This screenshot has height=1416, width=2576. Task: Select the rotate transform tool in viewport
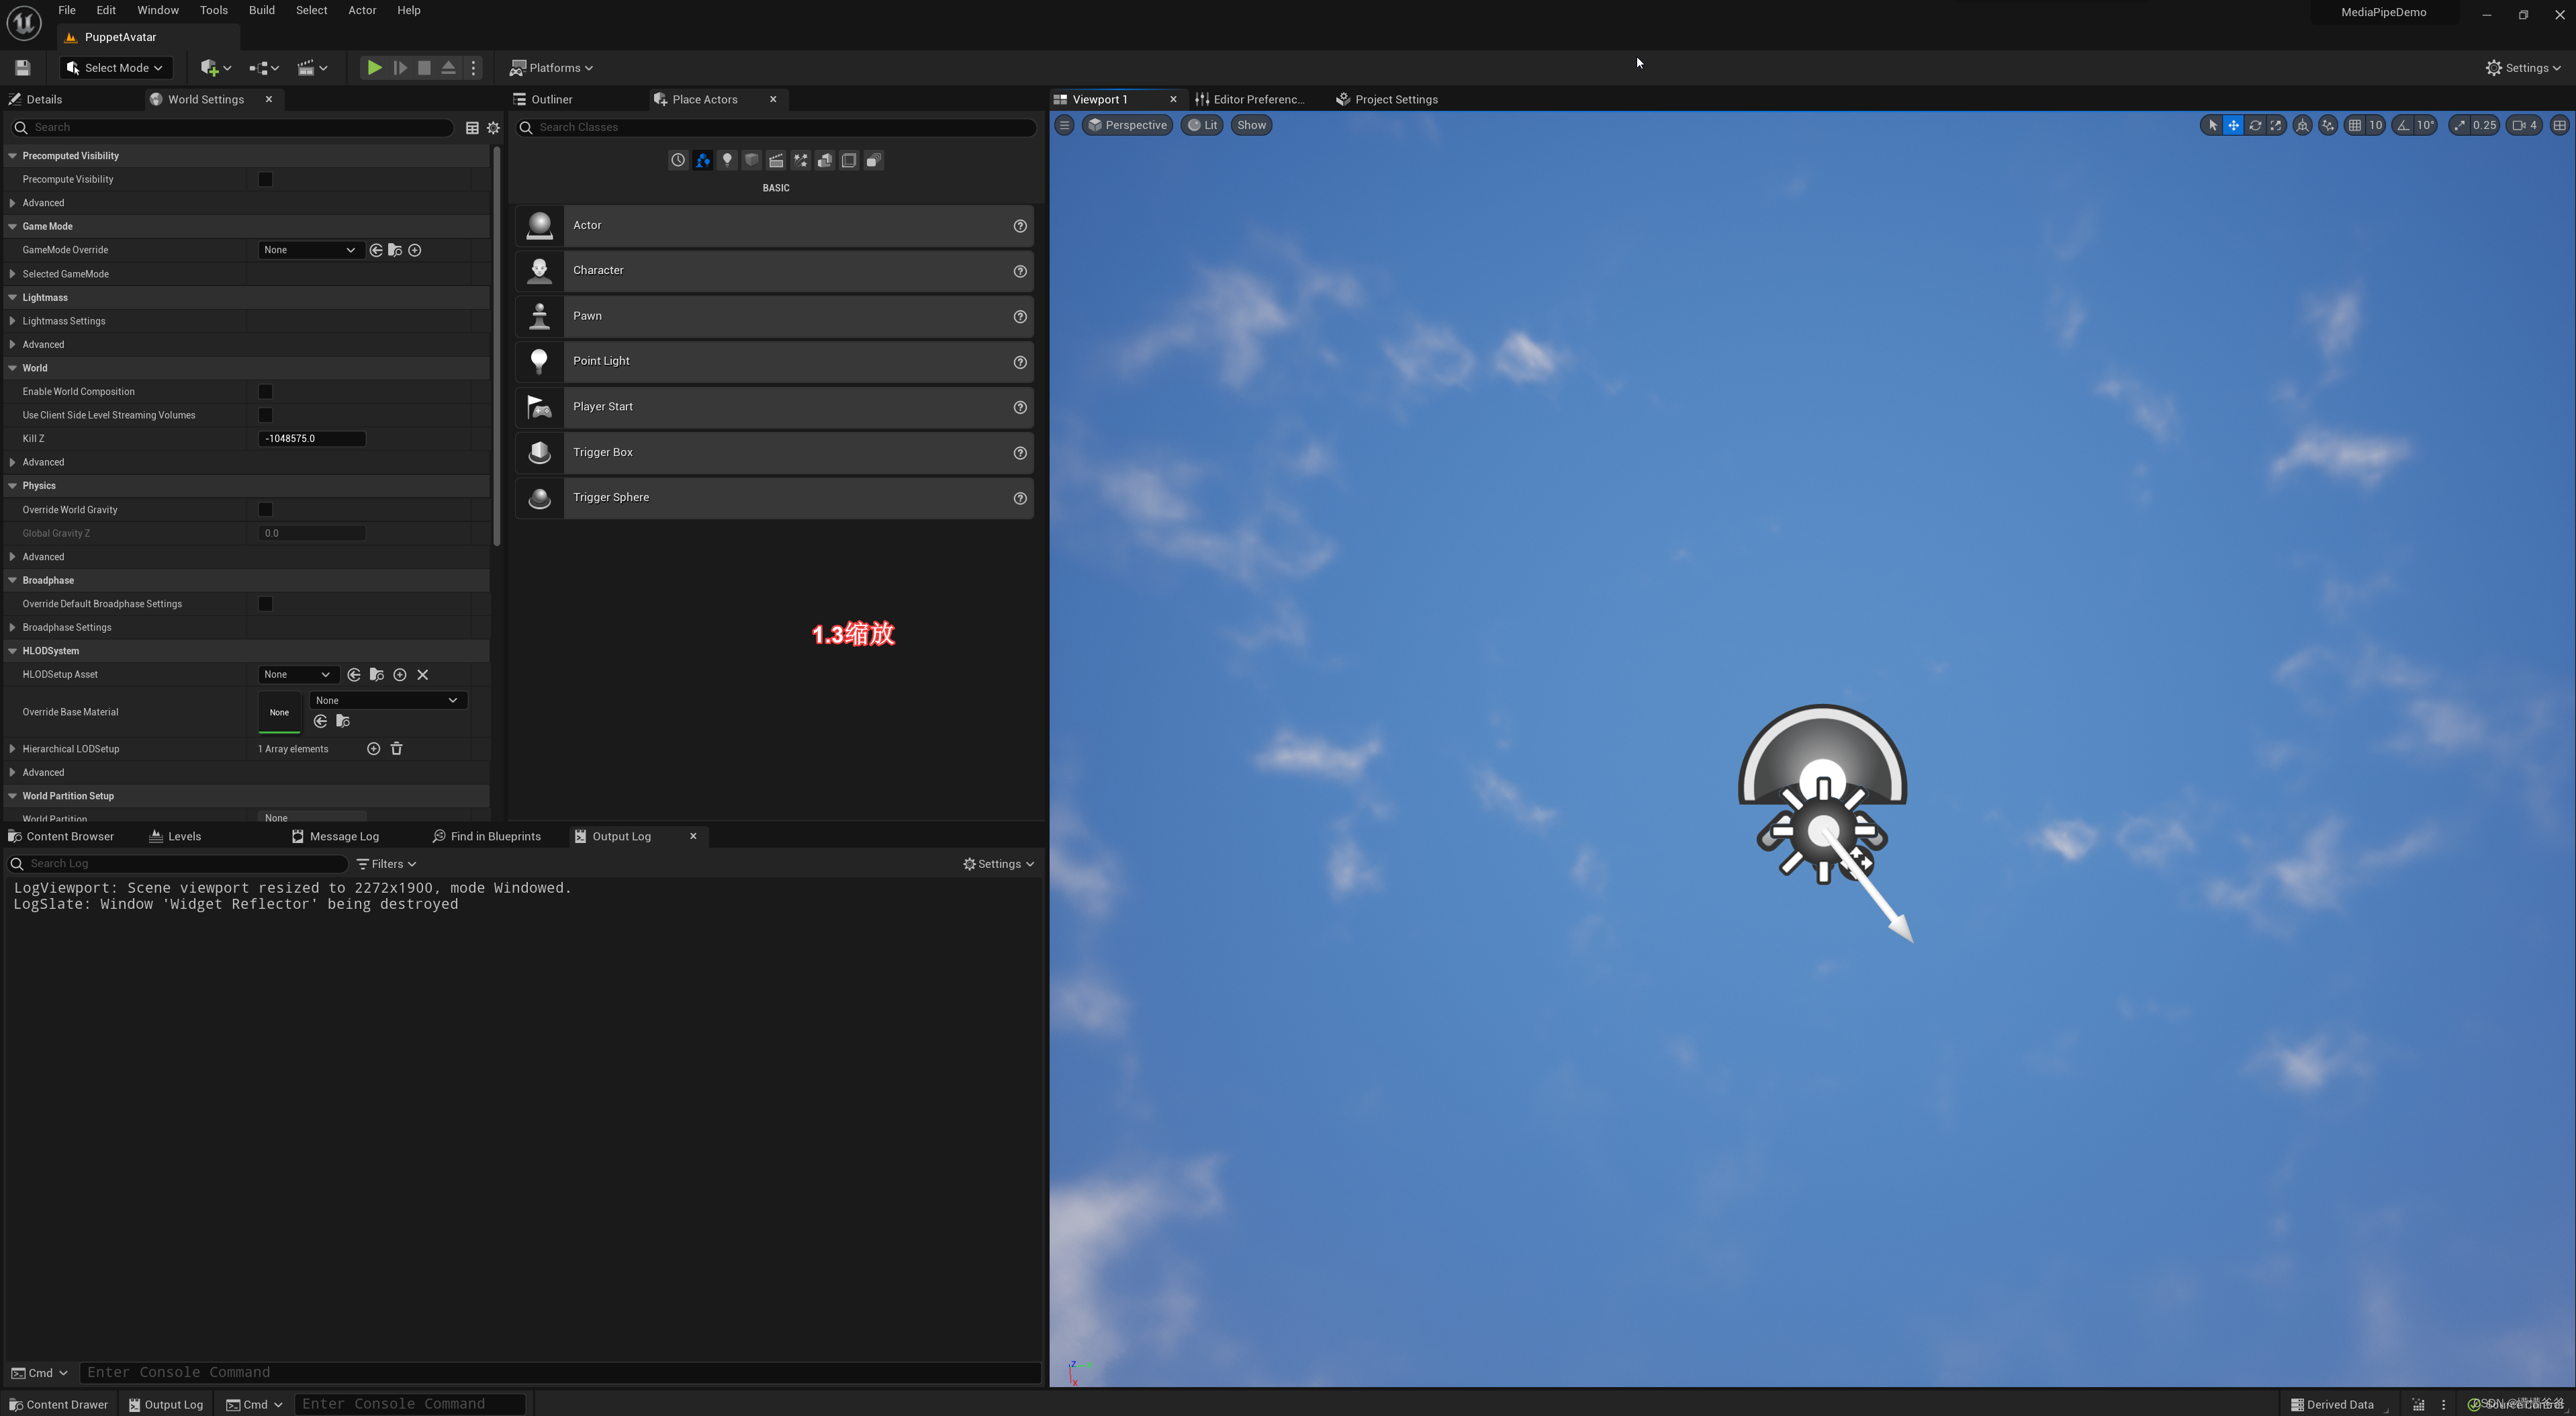coord(2255,125)
